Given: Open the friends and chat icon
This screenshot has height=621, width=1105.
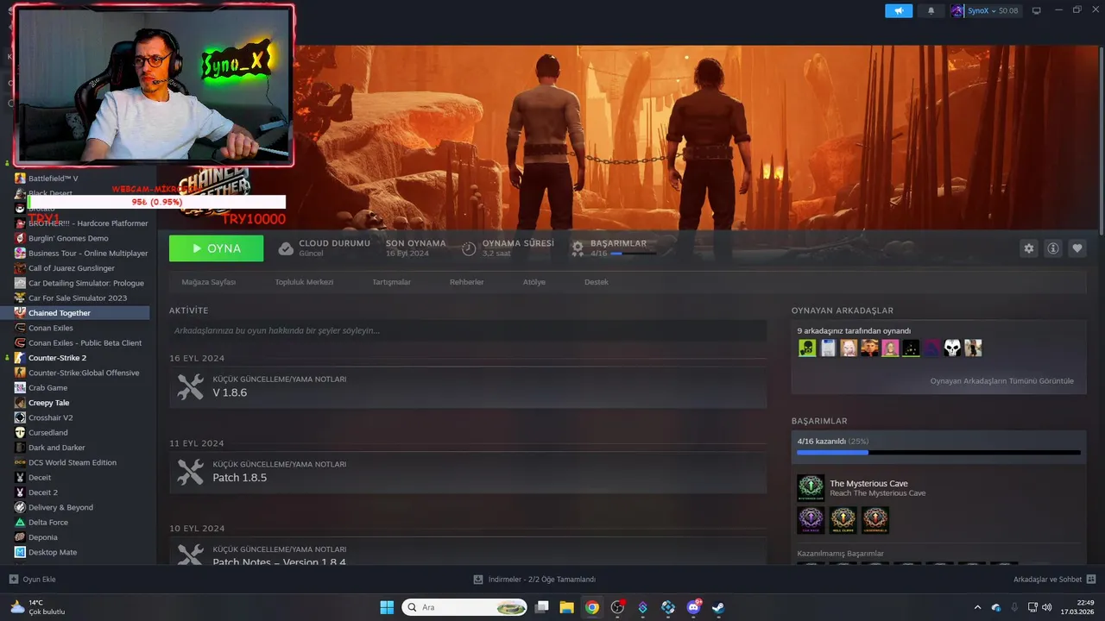Looking at the screenshot, I should pos(1091,580).
